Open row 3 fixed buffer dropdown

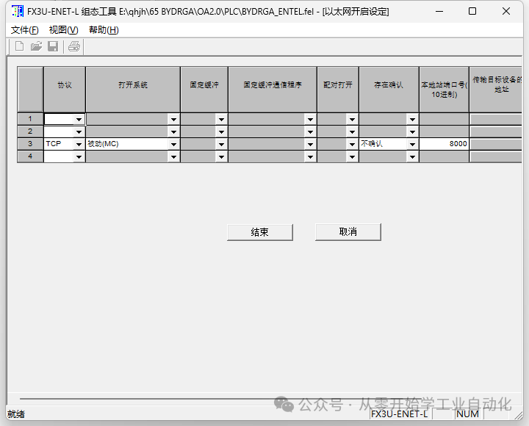click(x=221, y=145)
